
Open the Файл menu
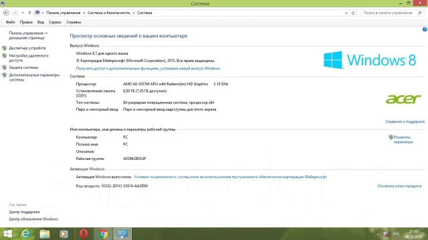pos(11,22)
